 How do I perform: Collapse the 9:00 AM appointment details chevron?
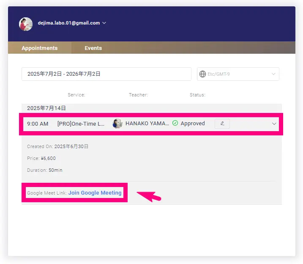click(274, 124)
